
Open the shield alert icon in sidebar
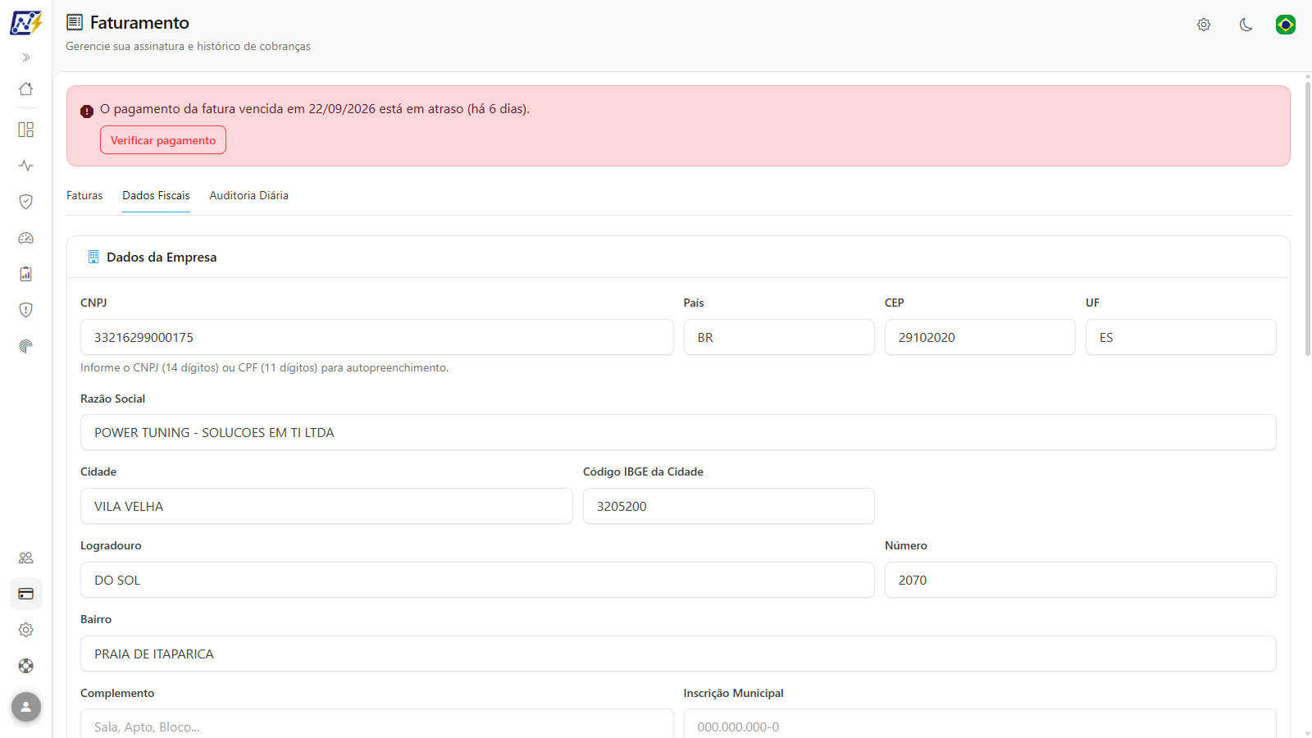[26, 310]
